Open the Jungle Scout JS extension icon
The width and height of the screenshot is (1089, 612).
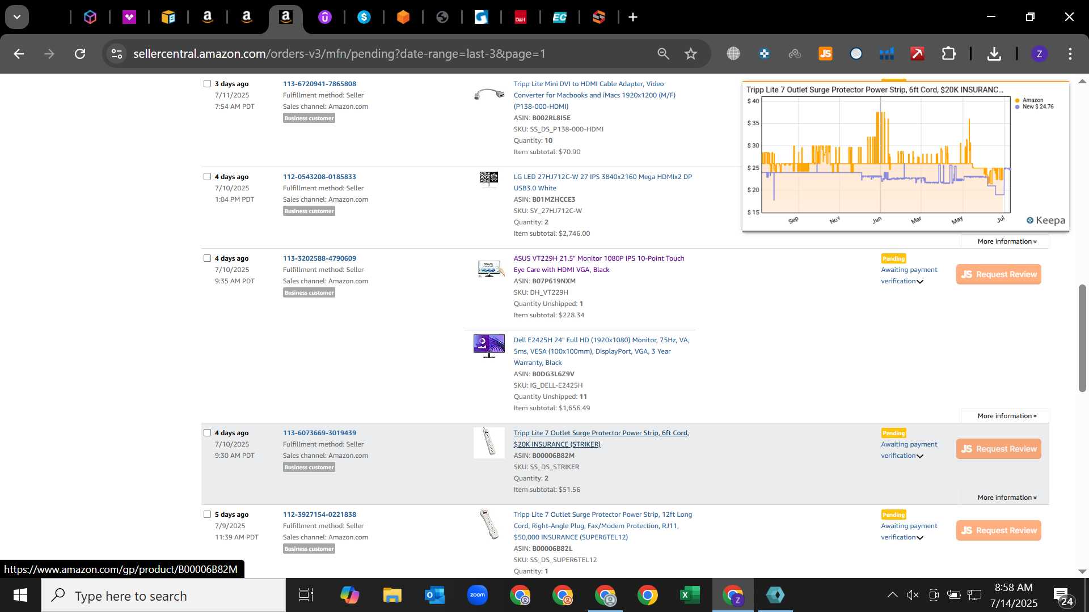(x=825, y=54)
